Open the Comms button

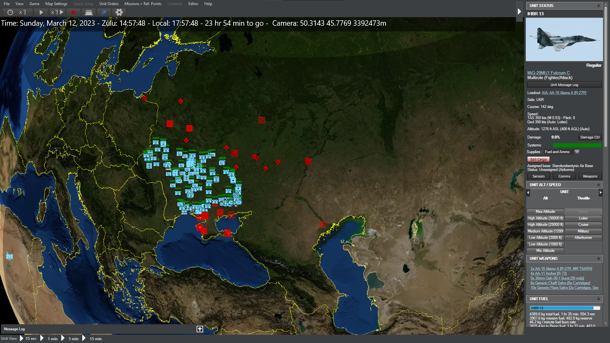(x=564, y=176)
